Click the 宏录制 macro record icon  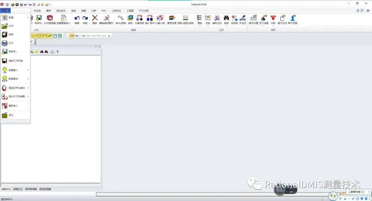coord(235,20)
